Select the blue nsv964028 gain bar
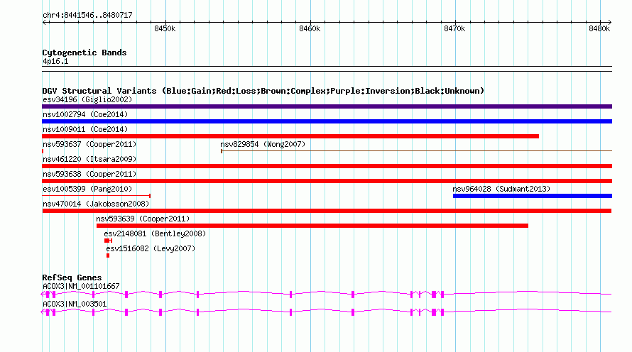This screenshot has height=352, width=632. 533,196
